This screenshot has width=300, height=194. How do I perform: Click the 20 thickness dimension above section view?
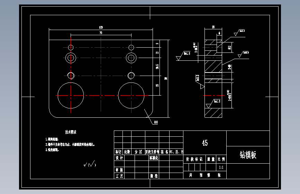point(213,27)
